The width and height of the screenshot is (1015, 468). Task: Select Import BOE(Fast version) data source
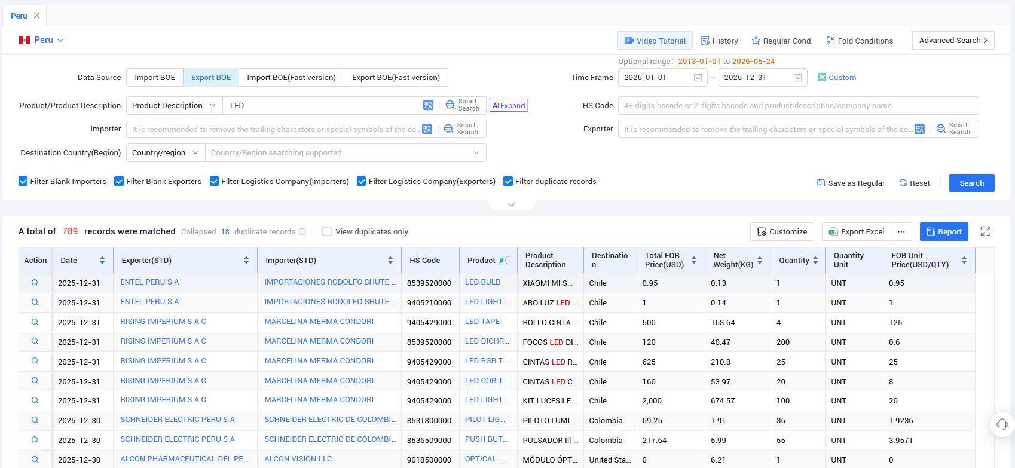[x=291, y=78]
